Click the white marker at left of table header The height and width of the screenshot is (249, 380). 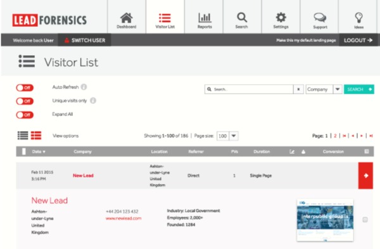pos(24,151)
